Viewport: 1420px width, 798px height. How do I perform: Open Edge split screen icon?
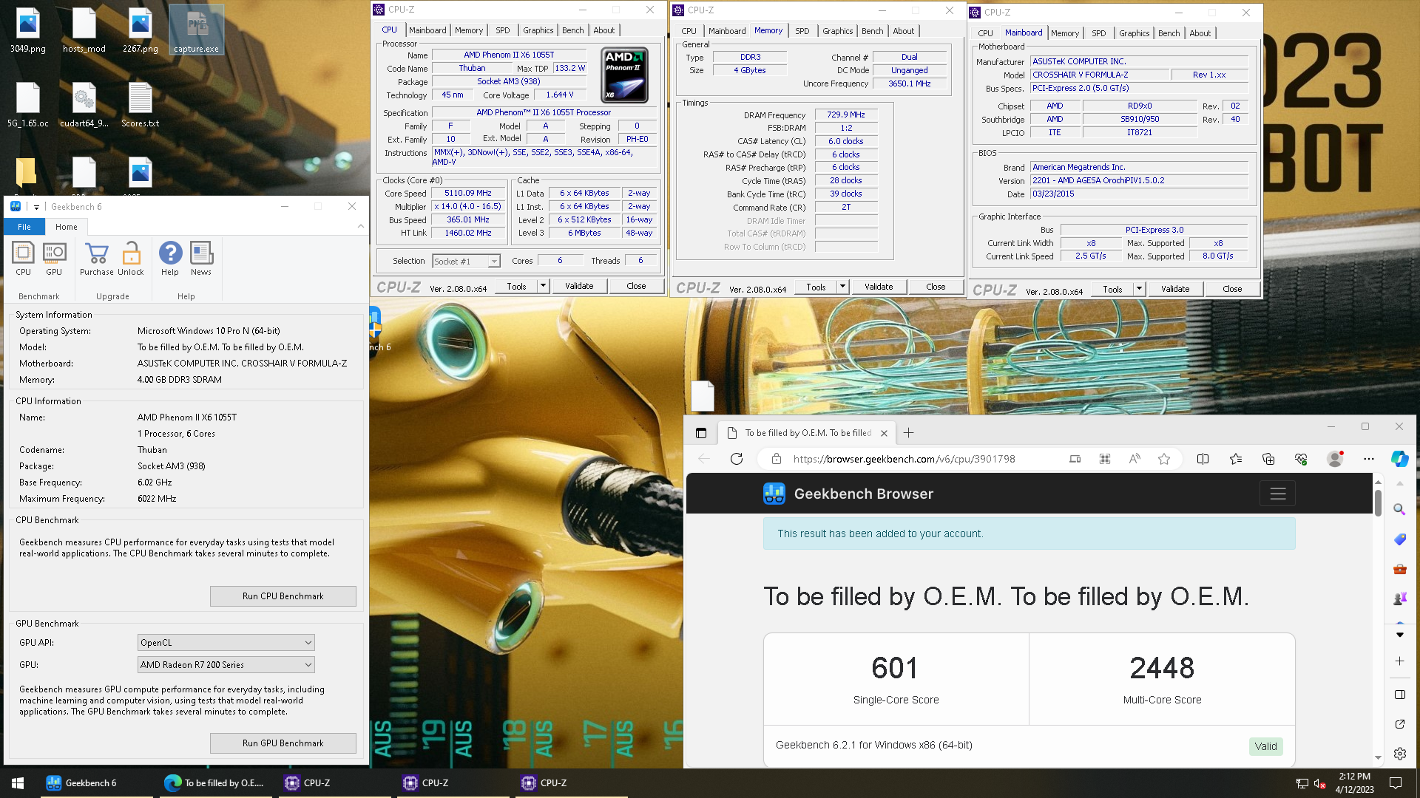point(1203,459)
